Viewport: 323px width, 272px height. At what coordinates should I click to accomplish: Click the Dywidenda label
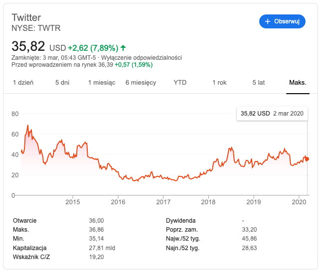[x=180, y=221]
